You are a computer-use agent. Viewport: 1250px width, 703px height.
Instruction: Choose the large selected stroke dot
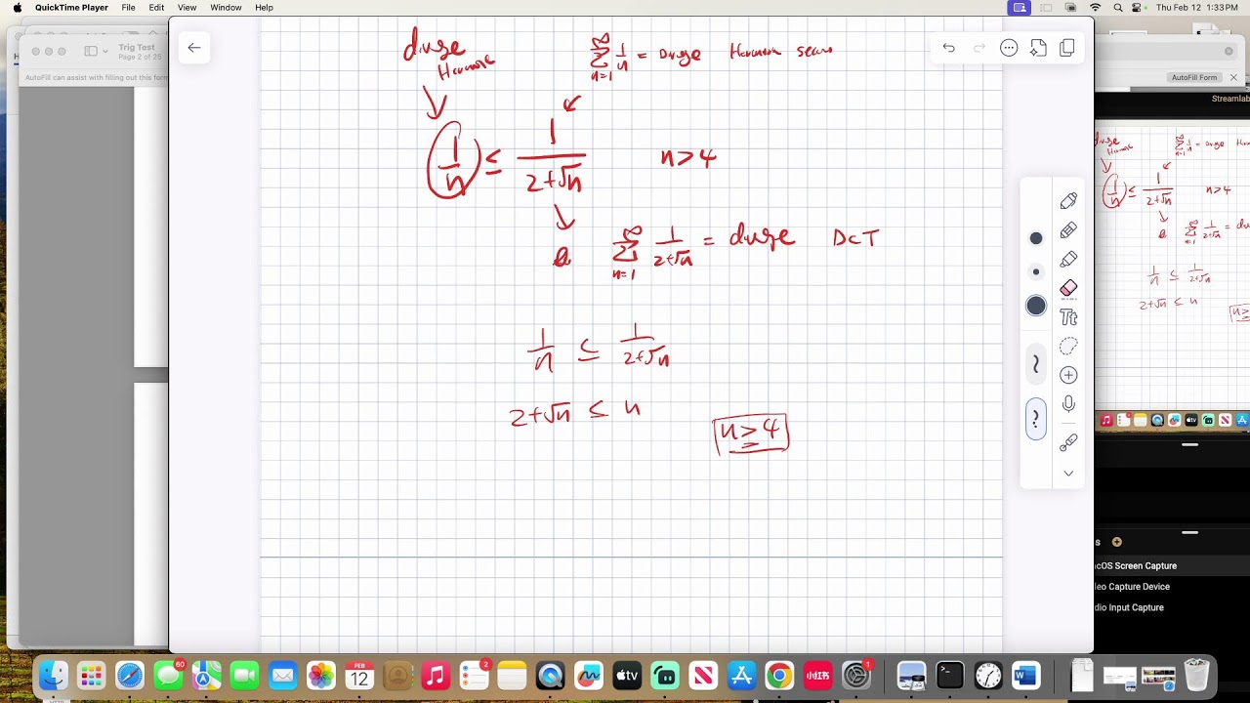[1036, 307]
